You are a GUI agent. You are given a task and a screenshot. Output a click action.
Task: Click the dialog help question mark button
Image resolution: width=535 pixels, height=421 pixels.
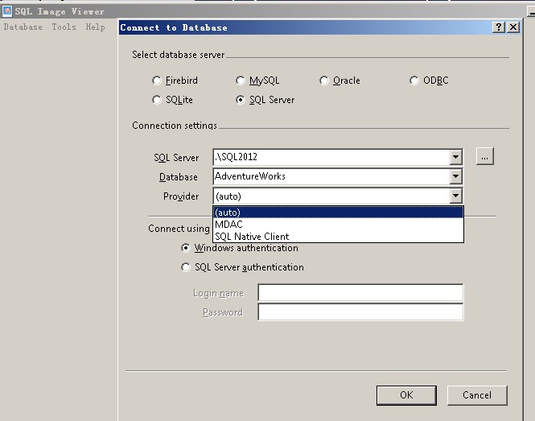pos(499,27)
